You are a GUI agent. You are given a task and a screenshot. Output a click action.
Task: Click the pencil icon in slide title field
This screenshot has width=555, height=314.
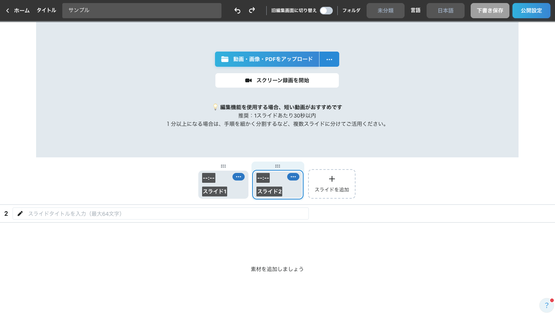point(20,214)
